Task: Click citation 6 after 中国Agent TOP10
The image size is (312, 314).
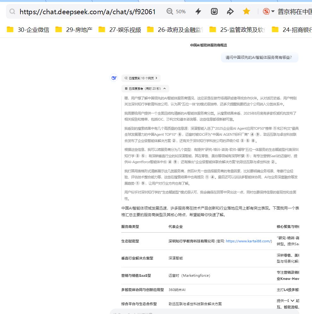Action: coord(180,134)
